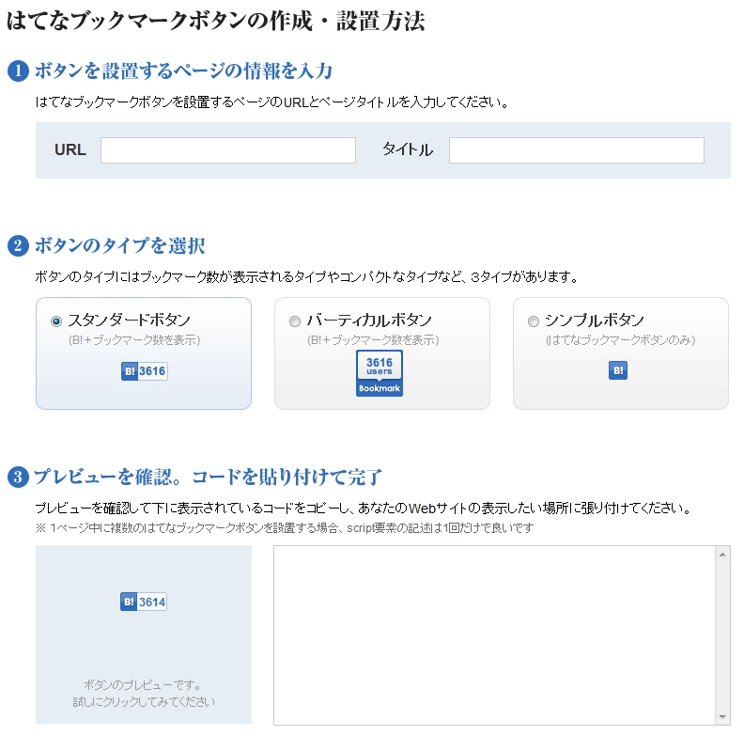Click the B! 3616 standard button sample
The height and width of the screenshot is (736, 744).
[x=145, y=371]
